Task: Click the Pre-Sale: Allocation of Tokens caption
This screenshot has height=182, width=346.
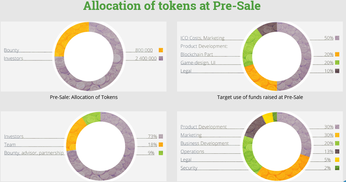Action: tap(84, 97)
